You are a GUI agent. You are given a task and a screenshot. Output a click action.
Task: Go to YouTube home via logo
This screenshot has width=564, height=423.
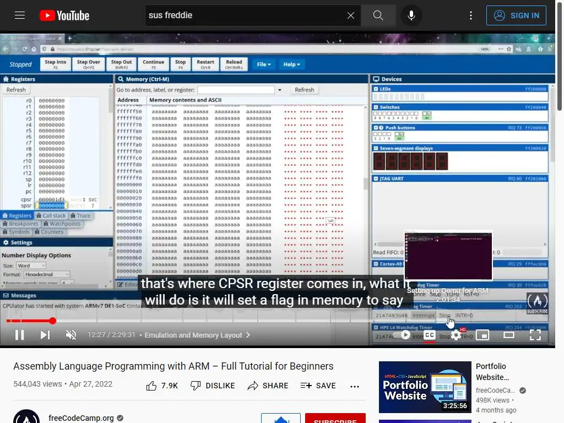[x=64, y=15]
